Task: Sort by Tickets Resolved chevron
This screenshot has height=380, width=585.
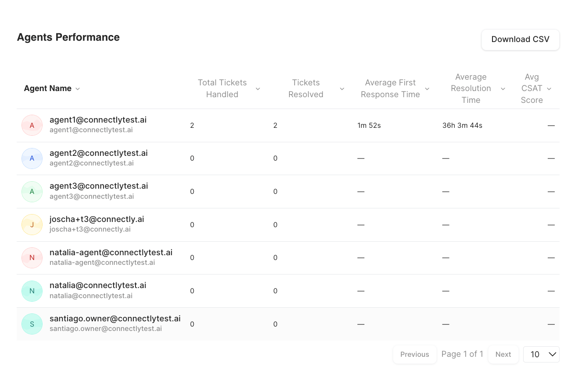Action: coord(342,89)
